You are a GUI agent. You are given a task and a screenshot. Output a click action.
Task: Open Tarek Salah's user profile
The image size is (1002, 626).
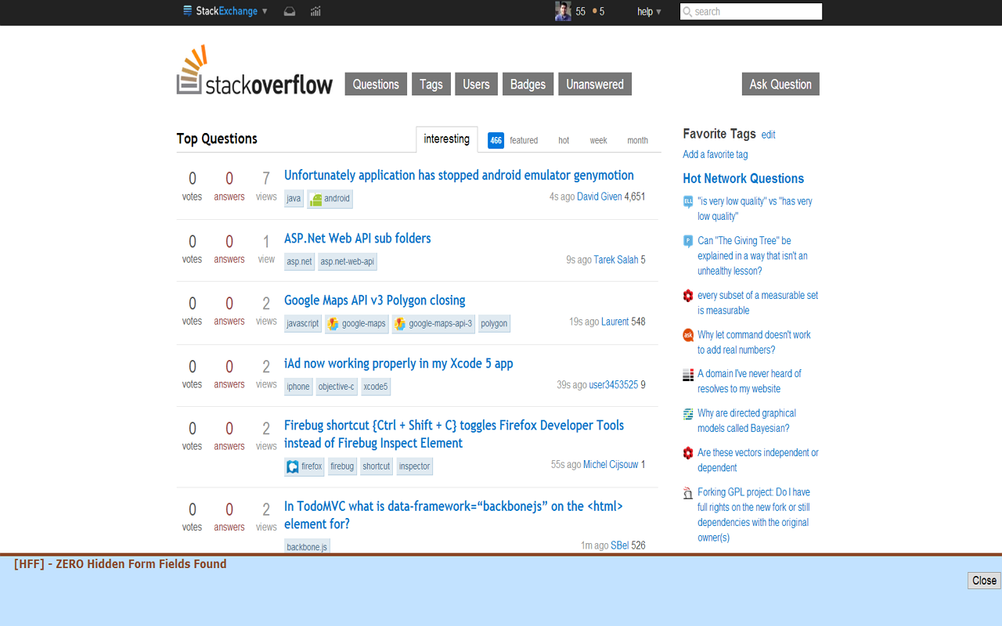(x=616, y=260)
